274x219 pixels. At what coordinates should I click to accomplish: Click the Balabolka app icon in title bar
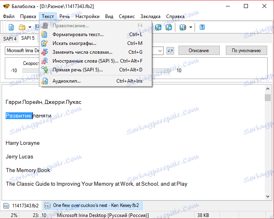pyautogui.click(x=6, y=6)
